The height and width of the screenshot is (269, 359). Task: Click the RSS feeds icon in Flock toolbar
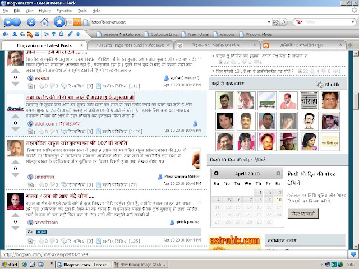tap(30, 34)
